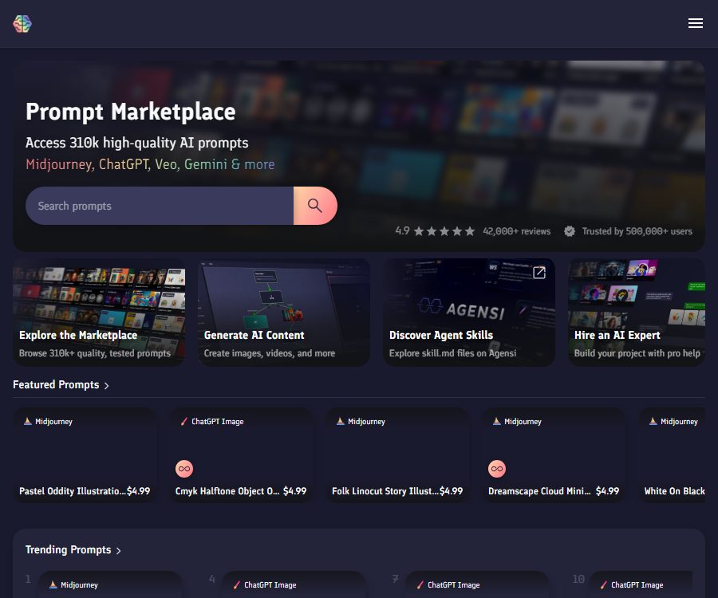Click $4.99 price on Dreamscape Cloud card
The image size is (718, 598).
pos(607,491)
